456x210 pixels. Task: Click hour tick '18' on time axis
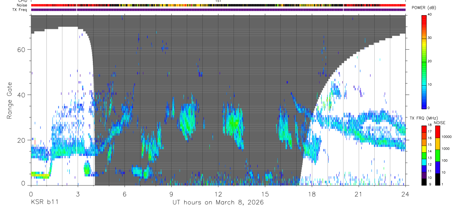click(x=312, y=194)
